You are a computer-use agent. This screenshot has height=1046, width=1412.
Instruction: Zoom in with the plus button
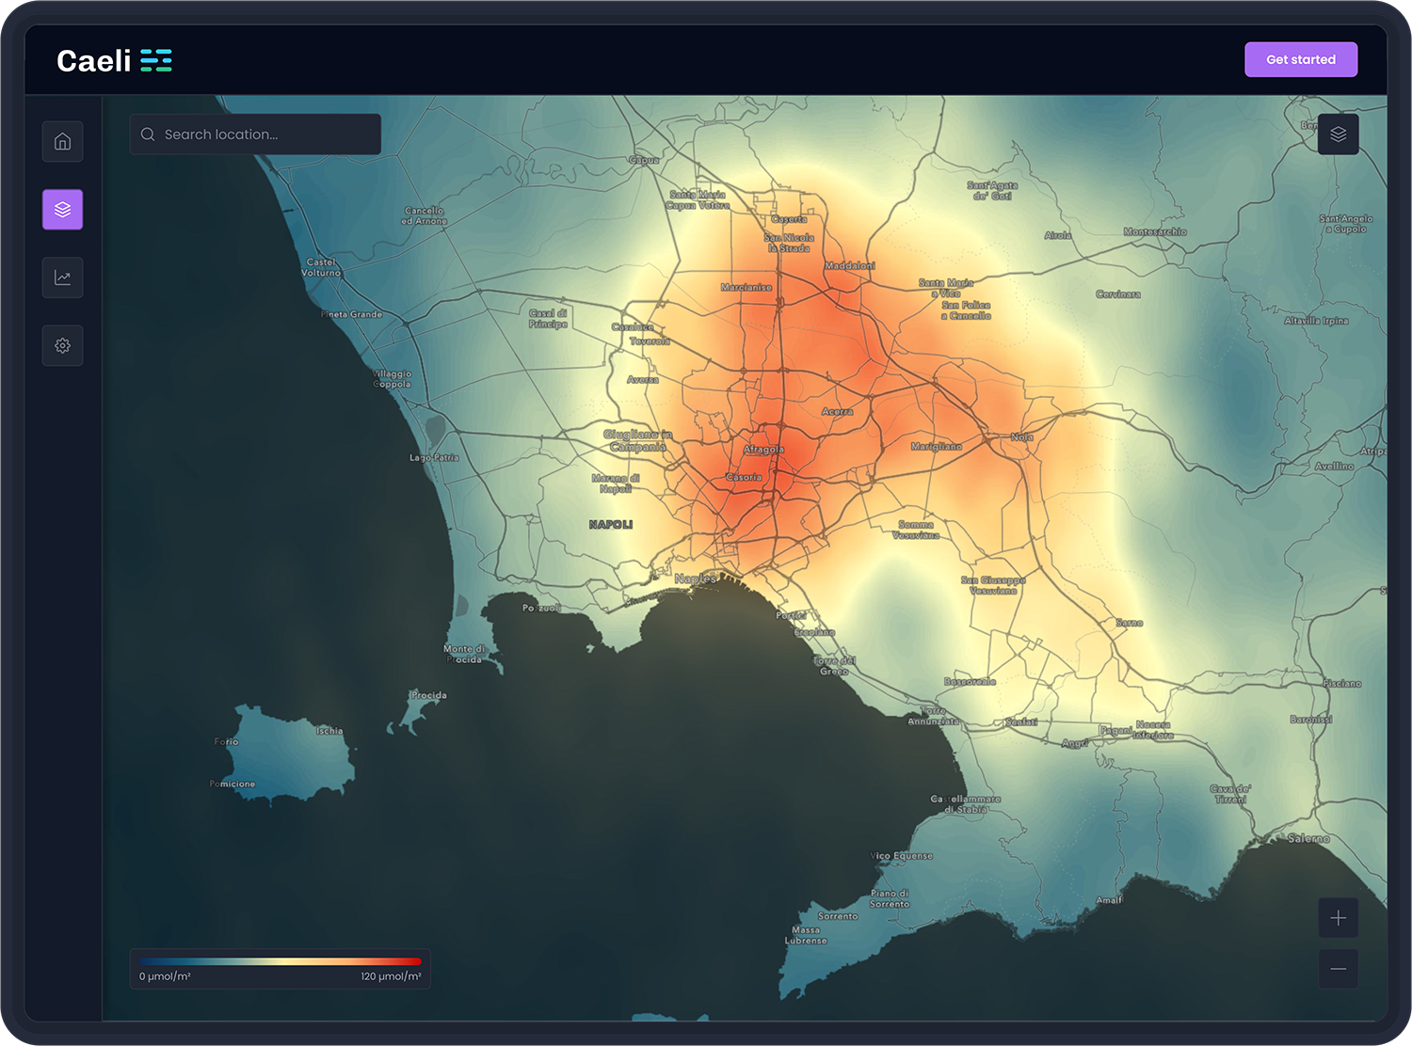[x=1338, y=918]
